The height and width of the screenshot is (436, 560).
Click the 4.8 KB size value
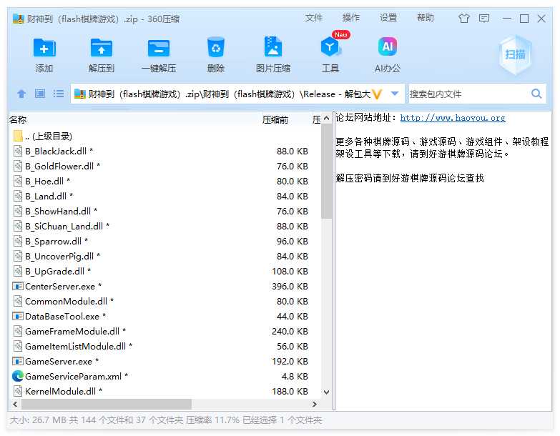tap(295, 376)
